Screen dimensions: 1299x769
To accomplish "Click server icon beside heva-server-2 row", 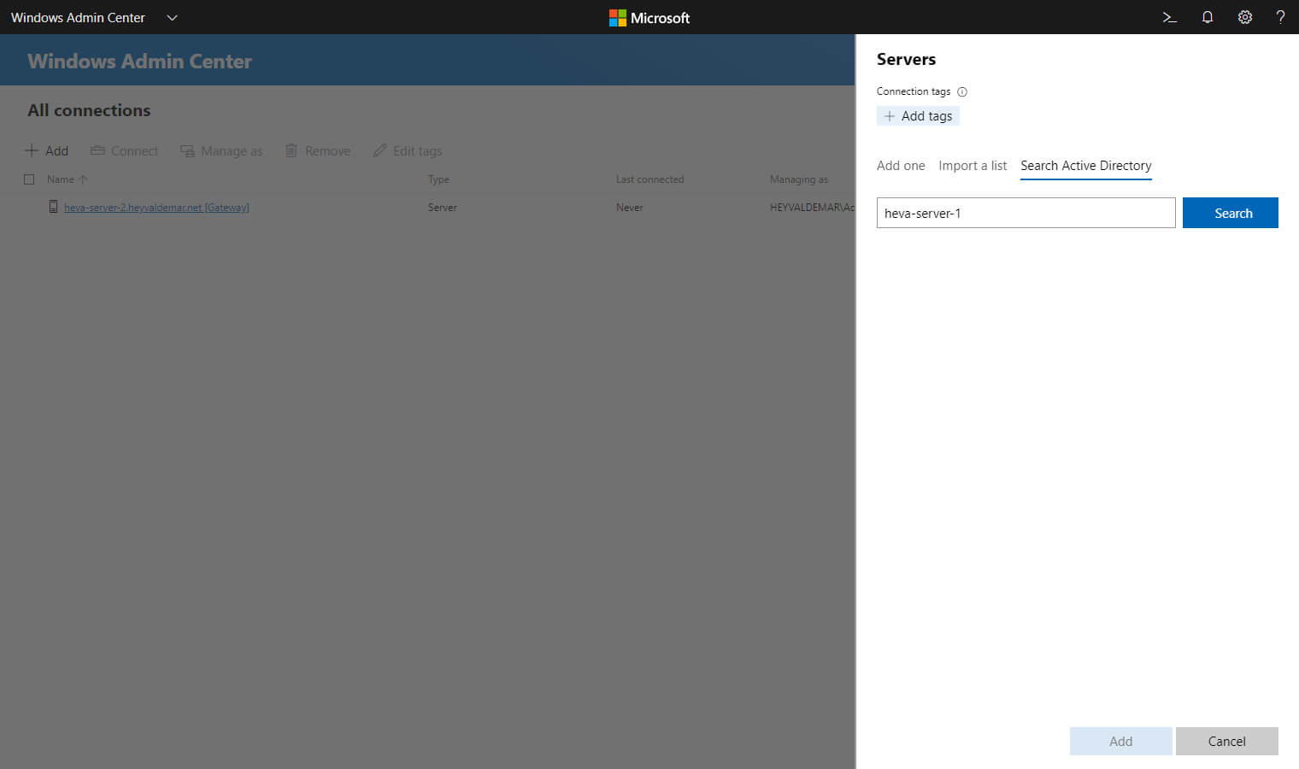I will (x=53, y=207).
